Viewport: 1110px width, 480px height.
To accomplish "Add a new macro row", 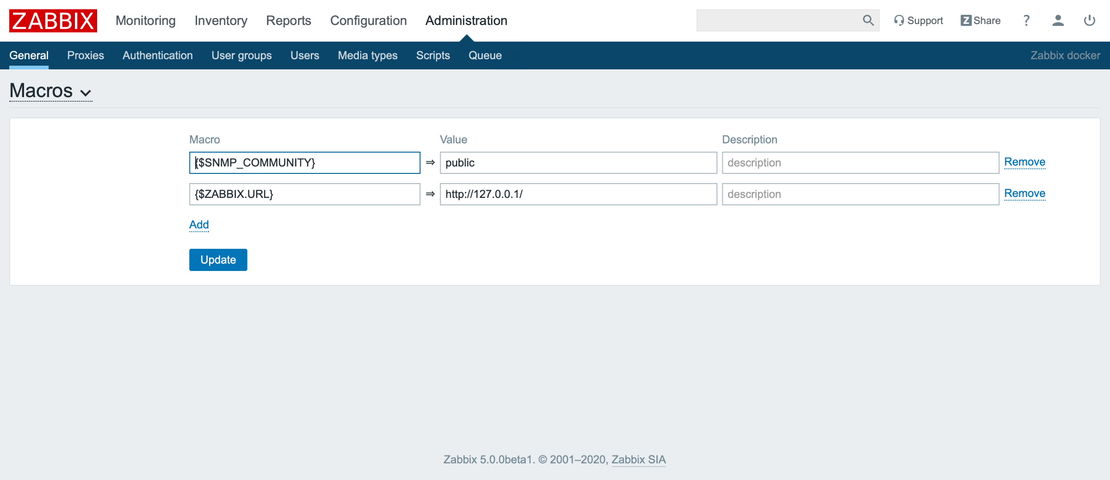I will tap(199, 225).
